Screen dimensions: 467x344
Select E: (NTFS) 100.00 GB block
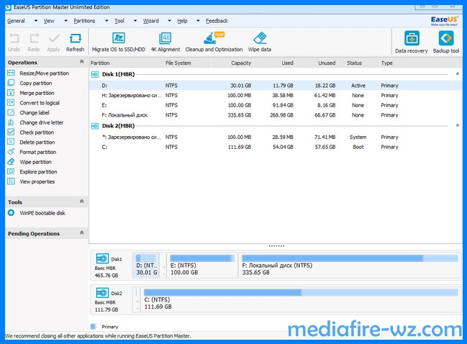(202, 266)
